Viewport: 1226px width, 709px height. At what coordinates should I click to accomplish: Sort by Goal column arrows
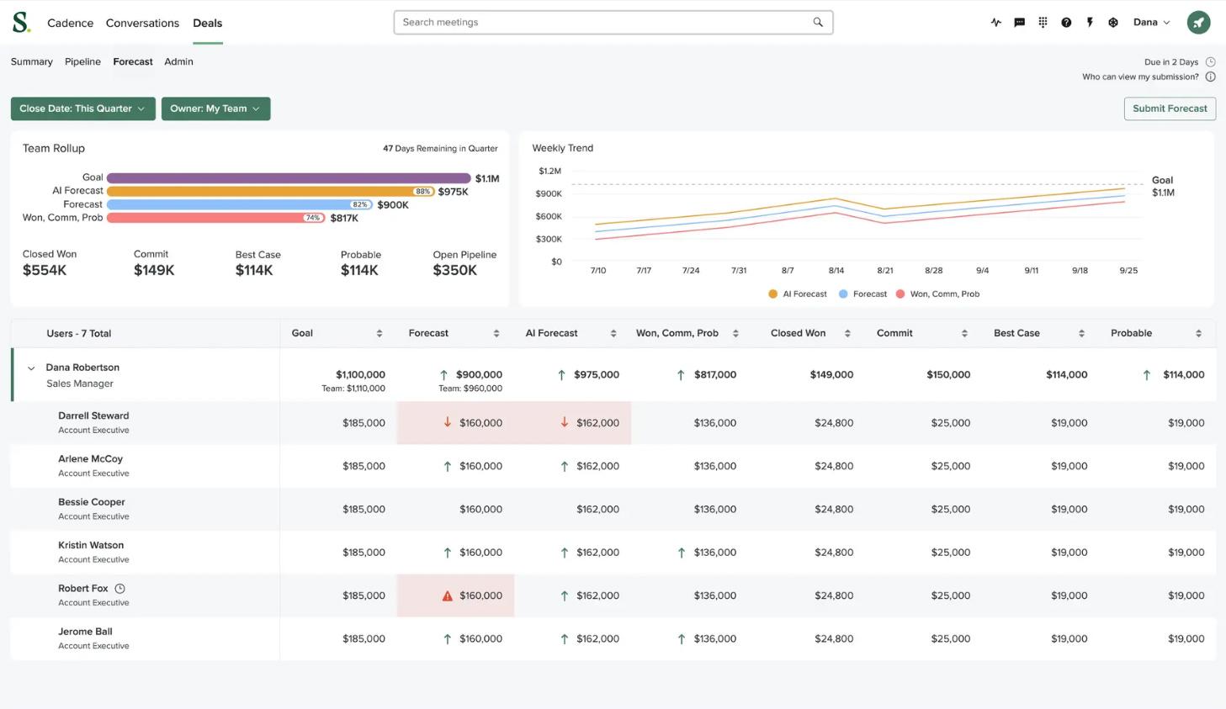[x=379, y=334]
